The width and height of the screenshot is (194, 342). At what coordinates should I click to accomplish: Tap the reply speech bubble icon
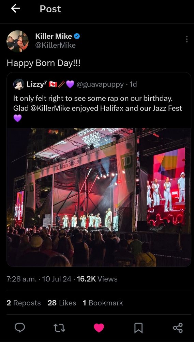pos(20,328)
